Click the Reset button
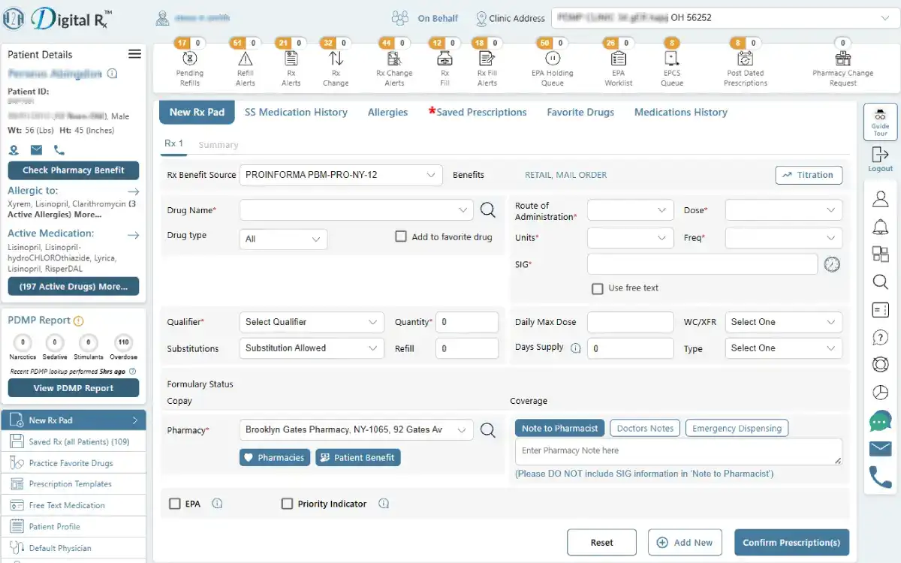 (x=602, y=543)
